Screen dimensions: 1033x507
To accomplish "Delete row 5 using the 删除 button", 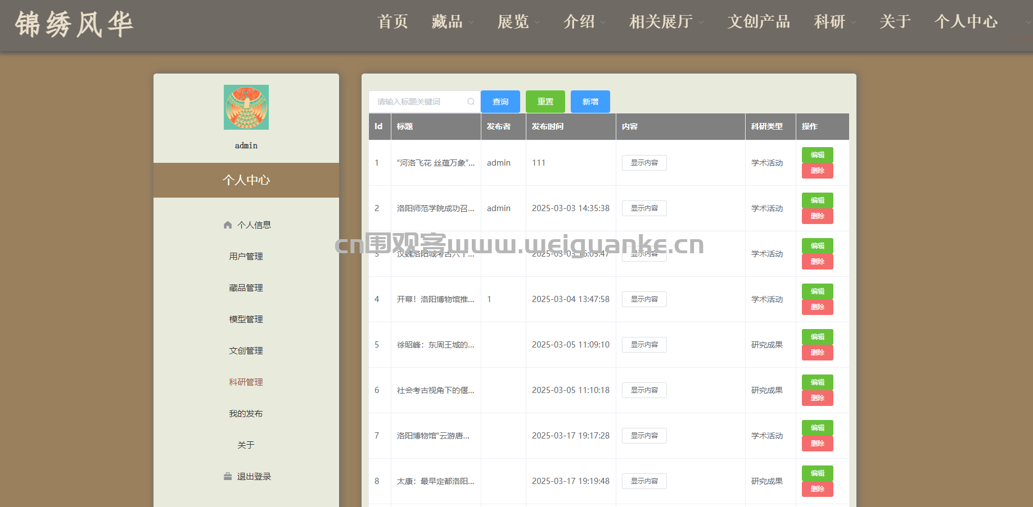I will (x=817, y=353).
